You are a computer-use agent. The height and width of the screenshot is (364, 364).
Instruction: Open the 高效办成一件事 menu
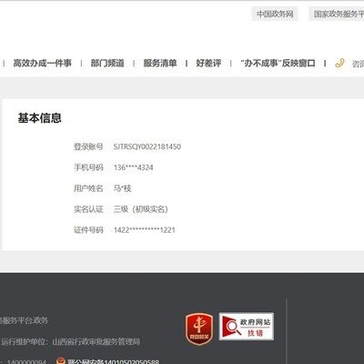pyautogui.click(x=42, y=63)
